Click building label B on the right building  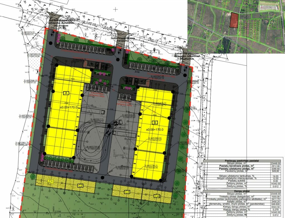pos(154,122)
